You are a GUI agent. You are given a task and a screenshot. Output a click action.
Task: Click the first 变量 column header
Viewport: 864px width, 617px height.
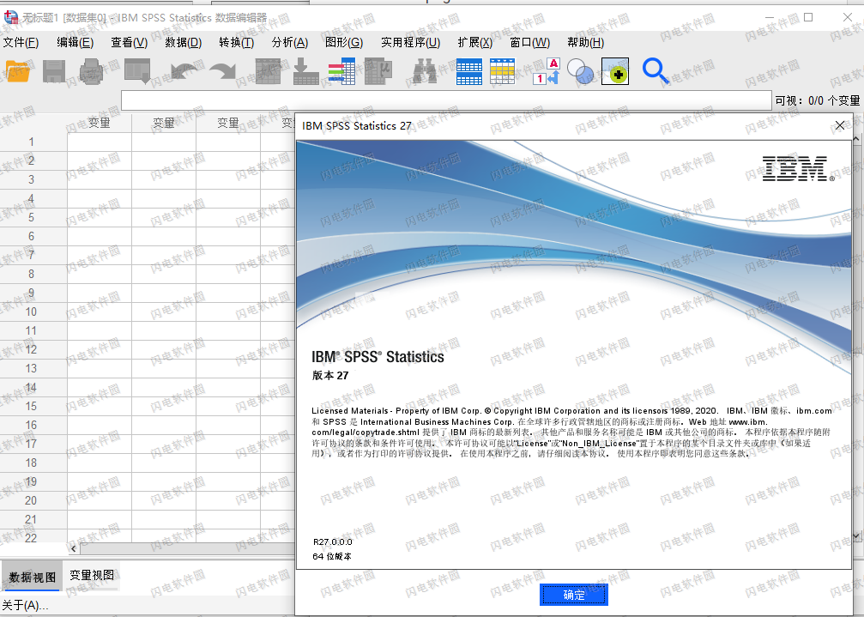click(100, 123)
